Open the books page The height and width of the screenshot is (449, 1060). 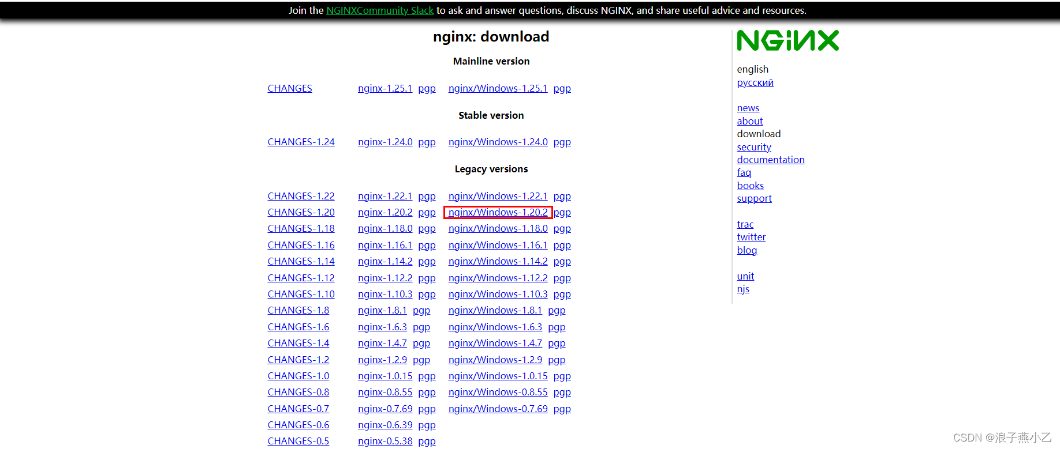click(750, 186)
